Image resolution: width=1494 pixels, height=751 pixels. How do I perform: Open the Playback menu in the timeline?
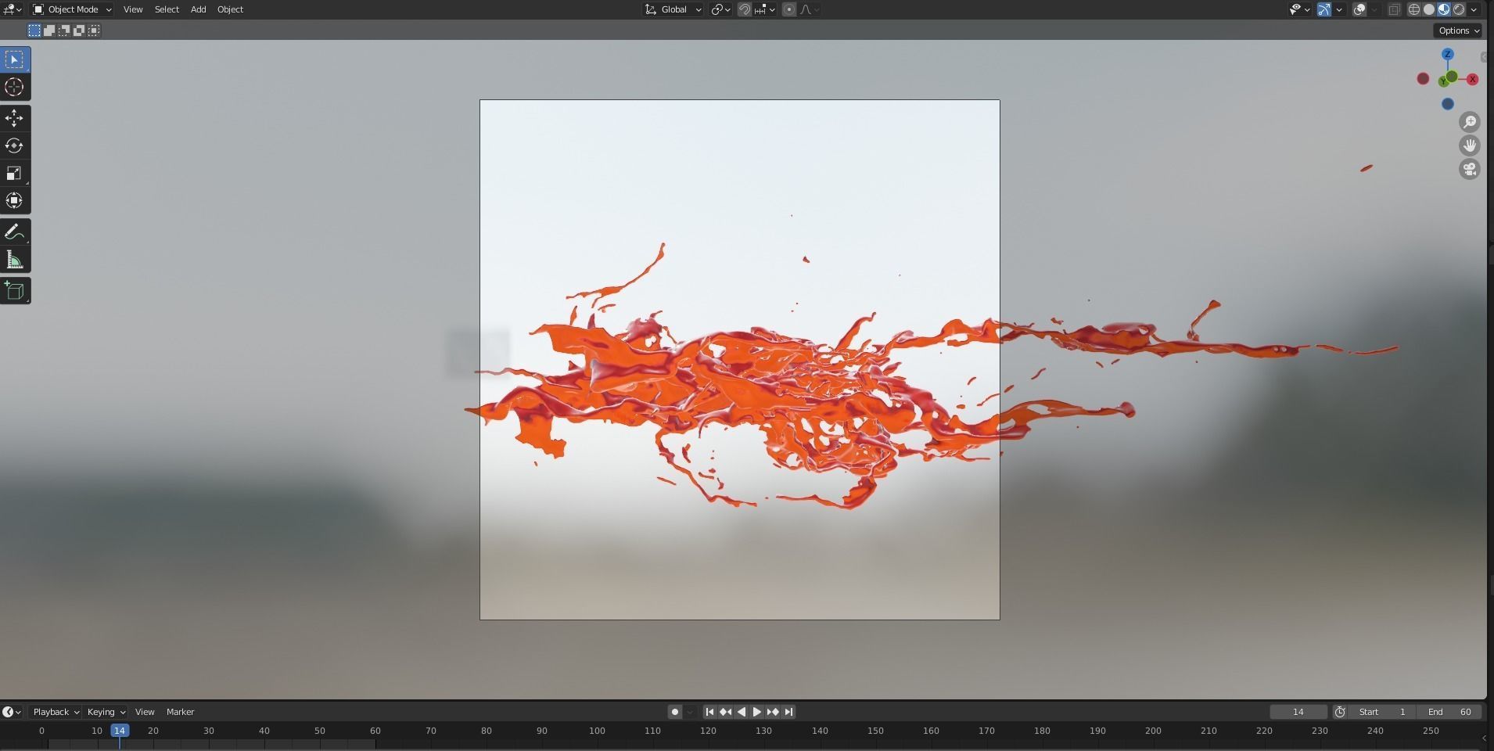(x=53, y=712)
